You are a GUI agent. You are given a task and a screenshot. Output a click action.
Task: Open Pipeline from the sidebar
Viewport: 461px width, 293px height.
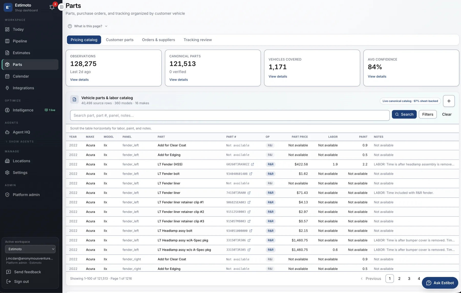pos(30,41)
